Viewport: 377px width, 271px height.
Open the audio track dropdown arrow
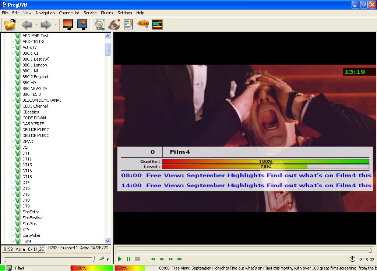pos(108,259)
